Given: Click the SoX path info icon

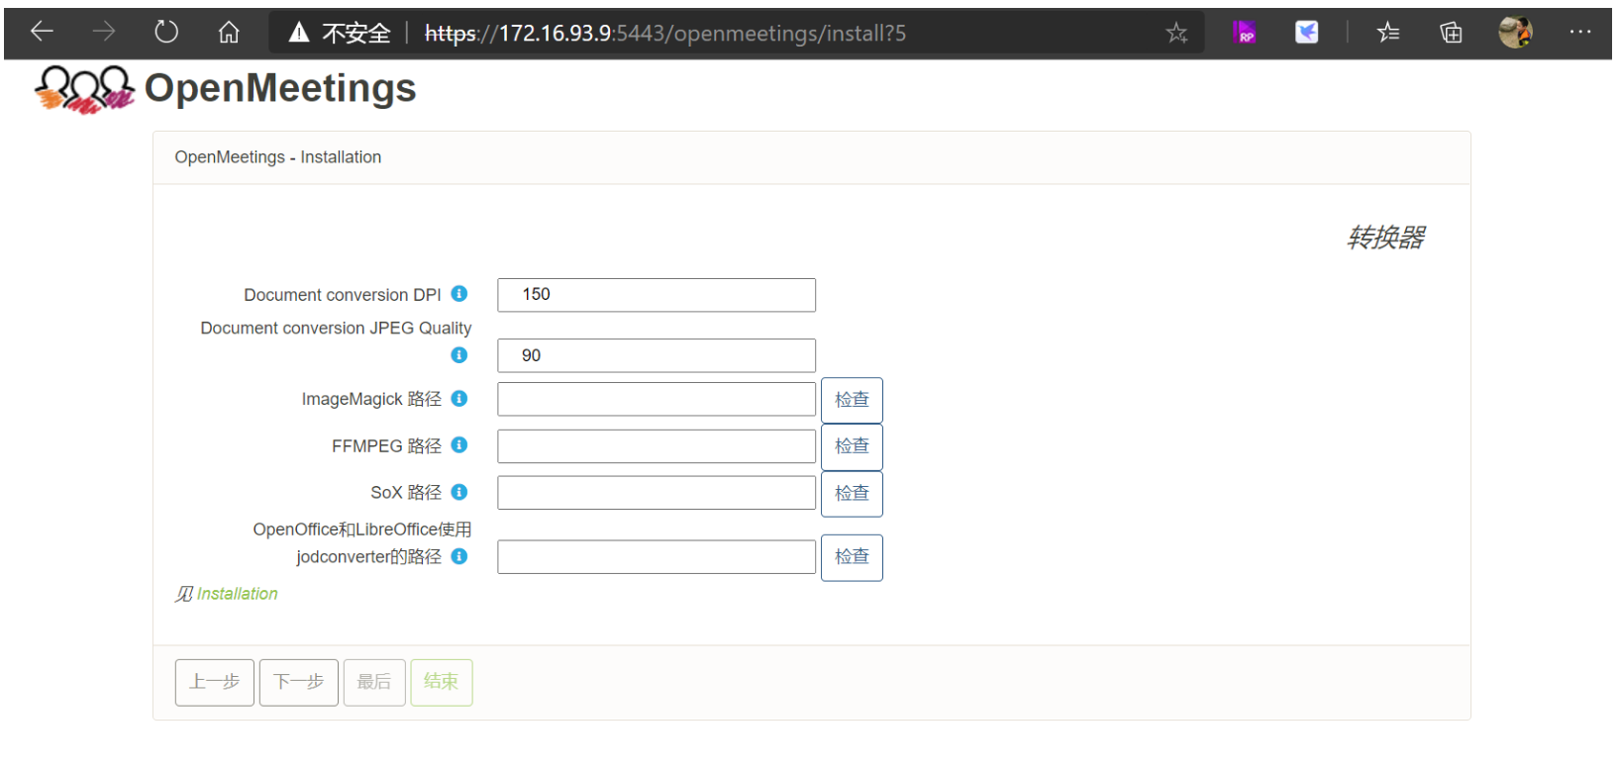Looking at the screenshot, I should [458, 492].
